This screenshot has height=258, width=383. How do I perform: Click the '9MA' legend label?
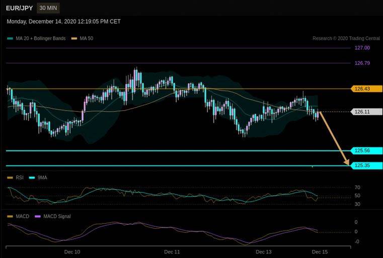click(42, 178)
